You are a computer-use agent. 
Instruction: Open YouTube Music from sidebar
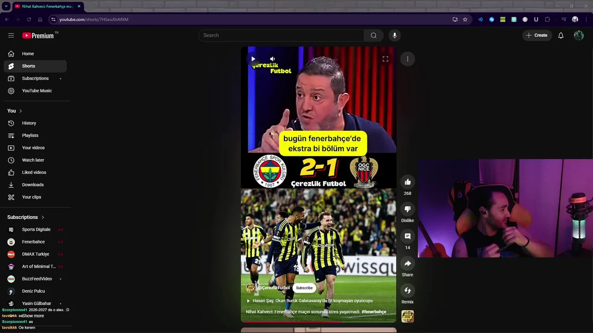[x=35, y=91]
